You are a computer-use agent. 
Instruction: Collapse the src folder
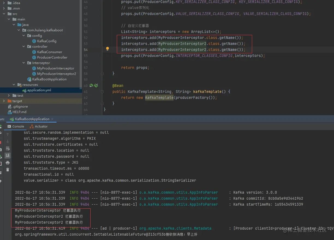(4, 14)
